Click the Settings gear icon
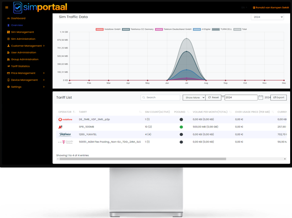Screen dimensions: 292x218 pos(8,87)
